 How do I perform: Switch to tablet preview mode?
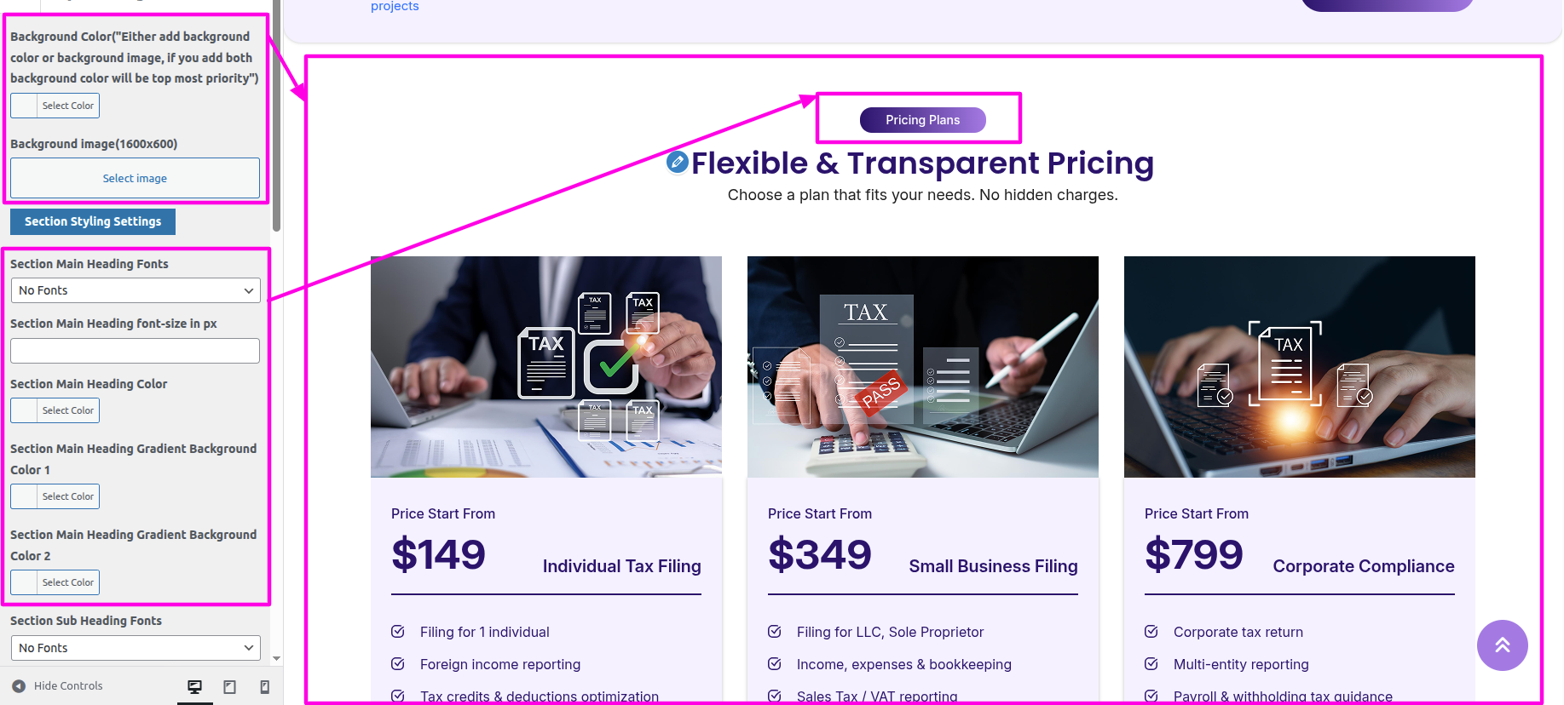coord(229,687)
